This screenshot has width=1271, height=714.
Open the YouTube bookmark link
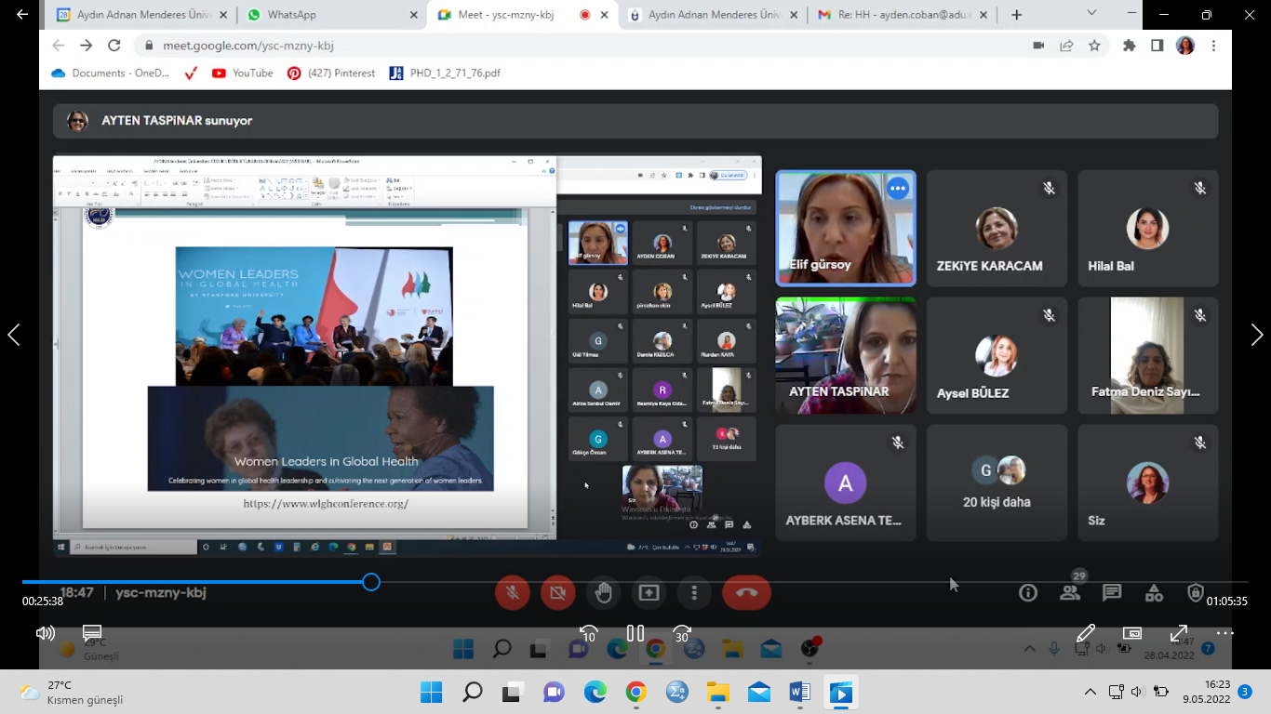243,73
